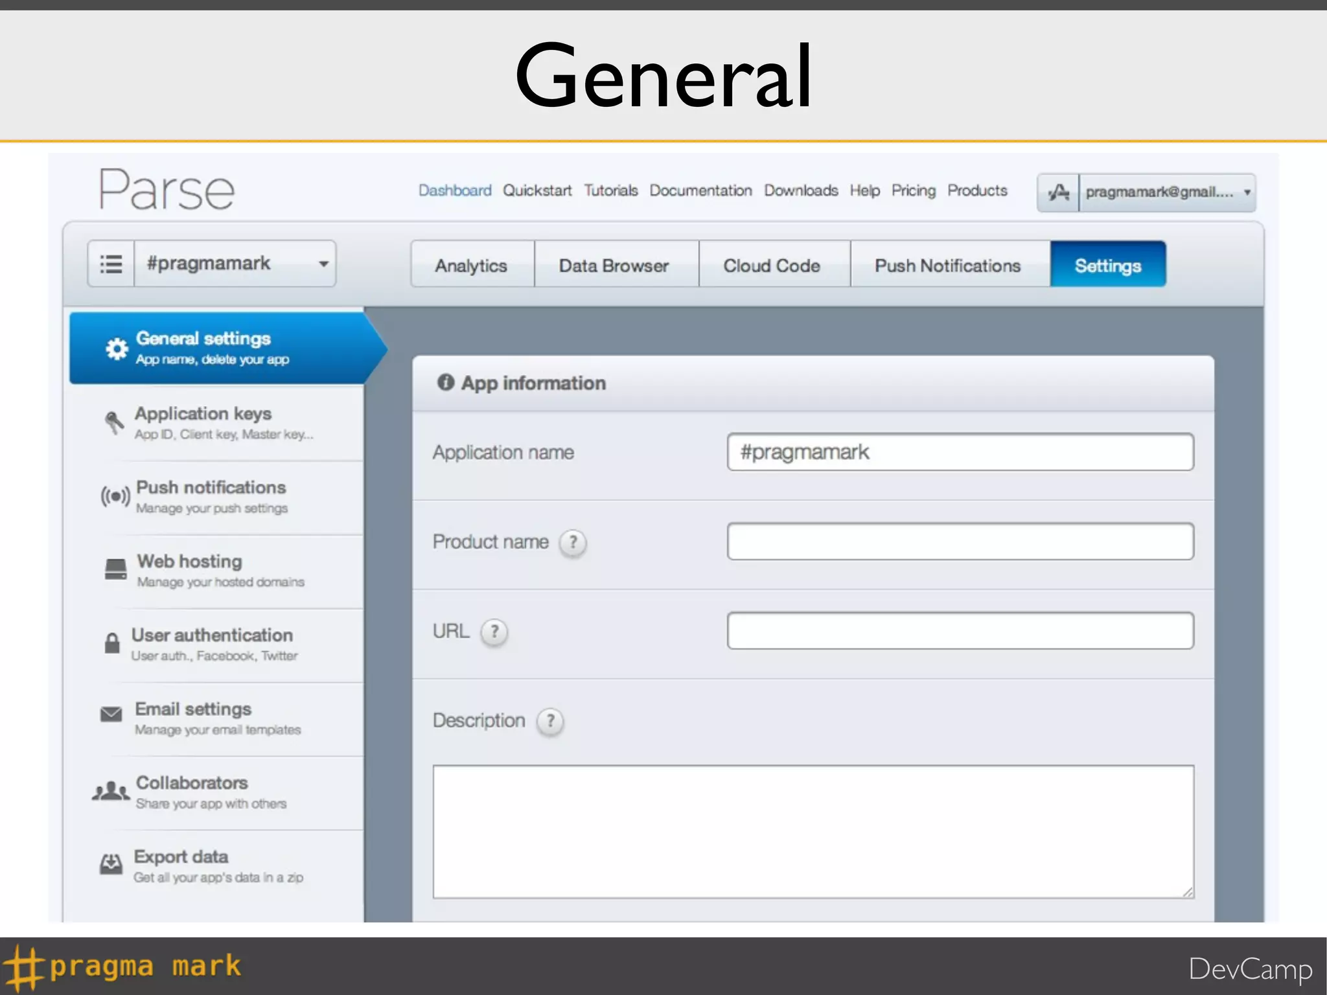Open Push notifications settings in sidebar
The image size is (1327, 995).
(x=217, y=497)
